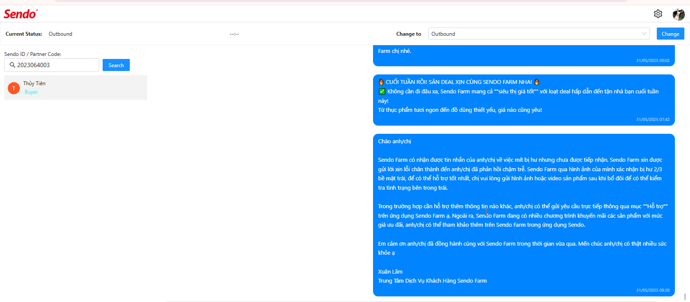Select the 31/05/2025 00:02 timestamp
690x302 pixels.
[653, 61]
